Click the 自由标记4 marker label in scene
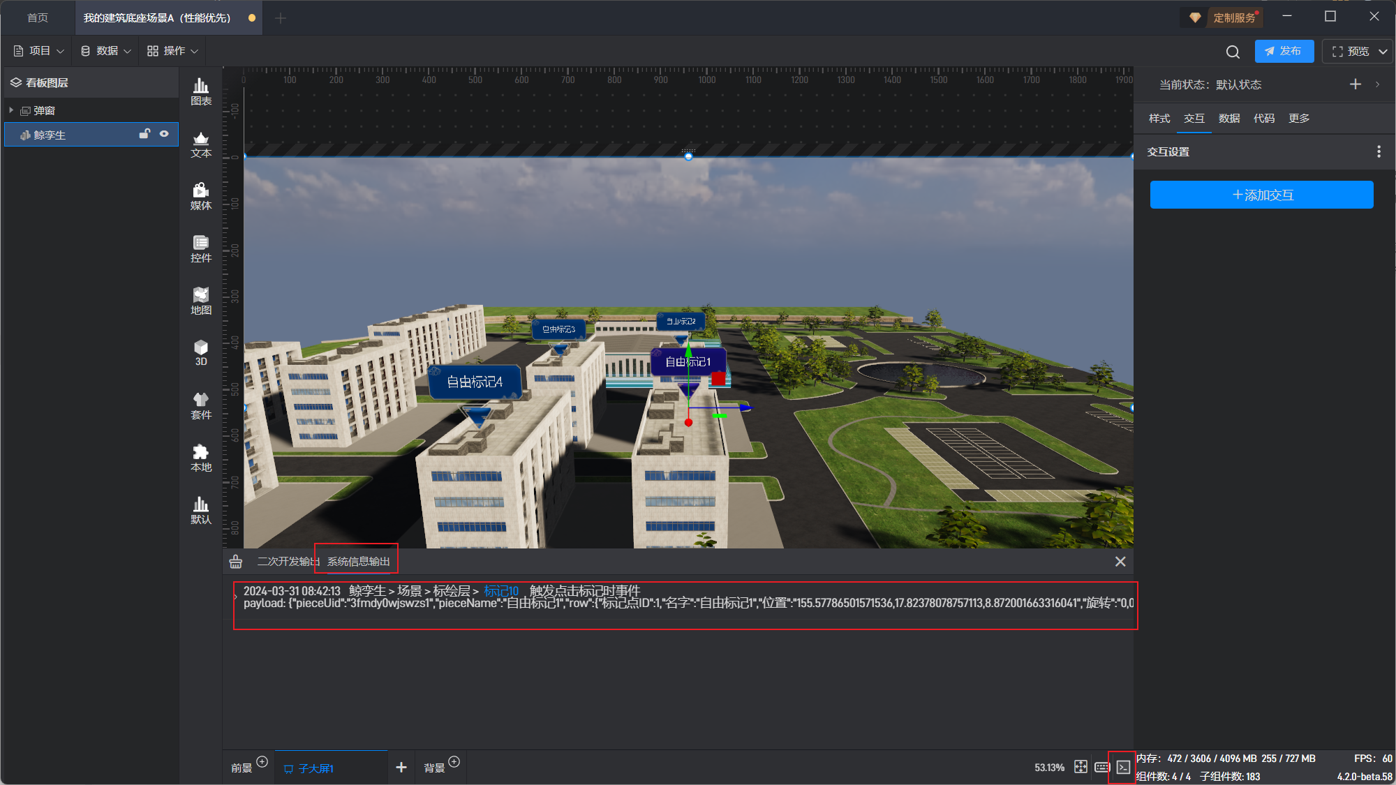1396x785 pixels. coord(475,382)
